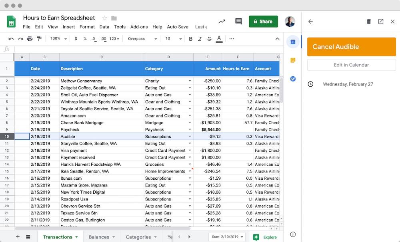Viewport: 400px width, 242px height.
Task: Select the Amazon.com description cell
Action: click(102, 116)
